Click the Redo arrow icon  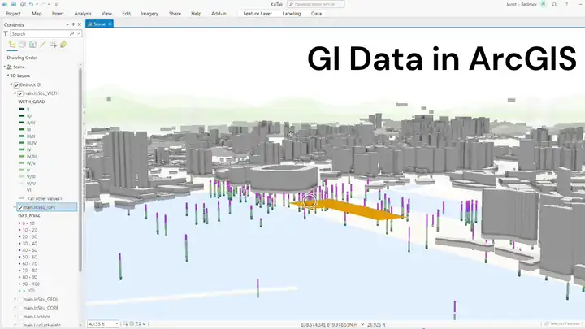click(44, 4)
